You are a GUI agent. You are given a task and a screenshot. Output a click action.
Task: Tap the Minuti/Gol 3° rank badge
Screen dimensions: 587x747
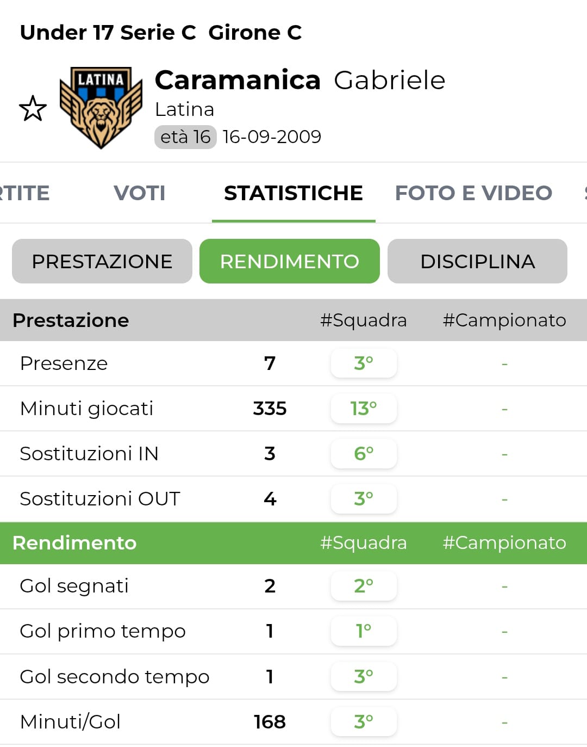click(364, 721)
